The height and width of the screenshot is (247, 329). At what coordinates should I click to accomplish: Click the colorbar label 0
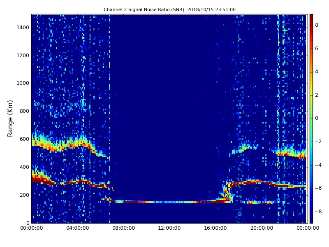317,118
